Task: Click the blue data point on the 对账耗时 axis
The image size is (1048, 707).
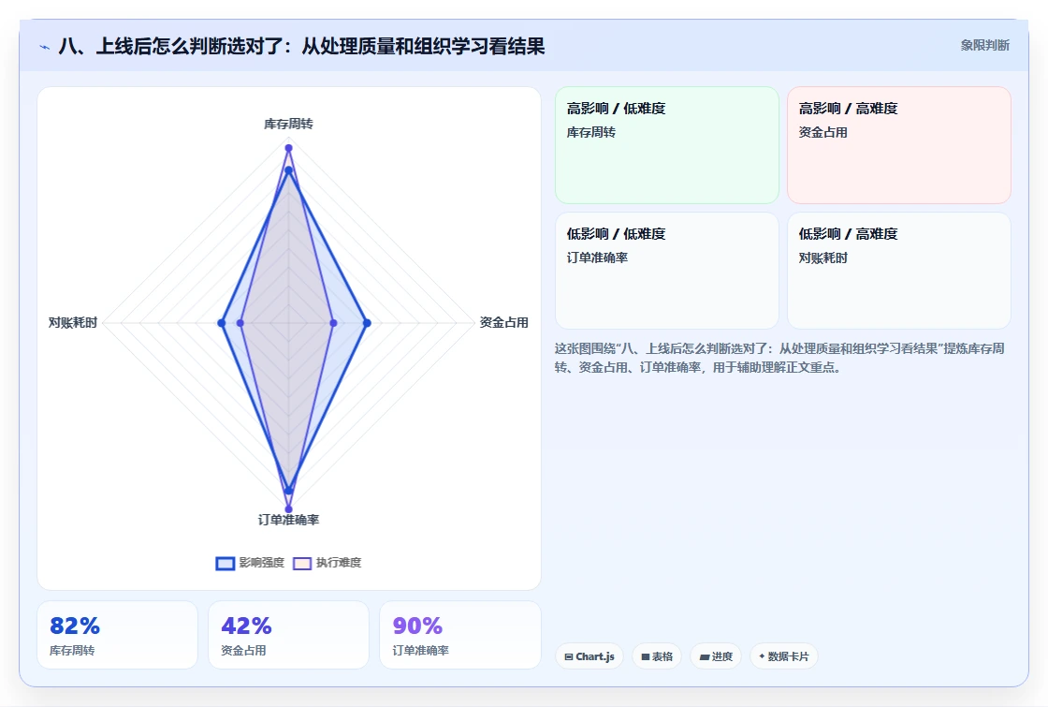Action: pyautogui.click(x=221, y=323)
